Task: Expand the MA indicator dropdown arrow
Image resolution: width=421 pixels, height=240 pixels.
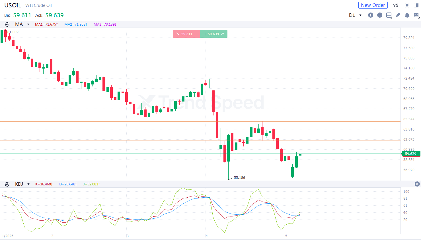Action: pyautogui.click(x=28, y=24)
